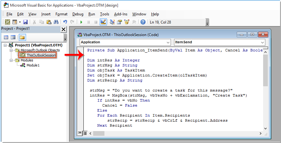
Task: Open the Add-Ins menu
Action: coord(121,14)
